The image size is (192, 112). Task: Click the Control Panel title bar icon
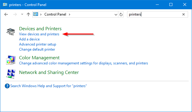tap(5, 4)
